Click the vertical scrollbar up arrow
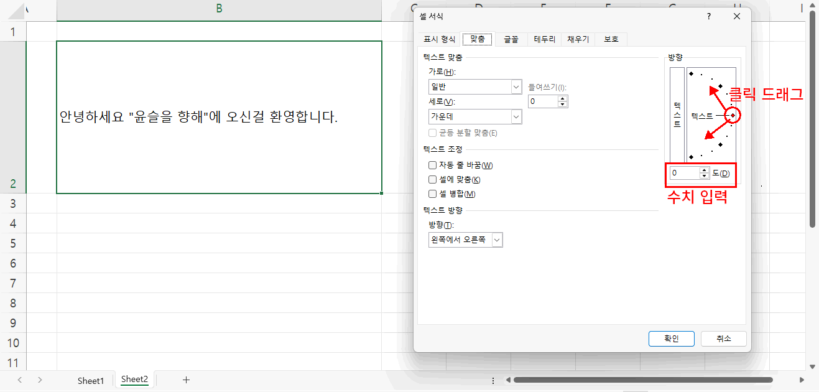Screen dimensions: 819x392 pos(812,5)
